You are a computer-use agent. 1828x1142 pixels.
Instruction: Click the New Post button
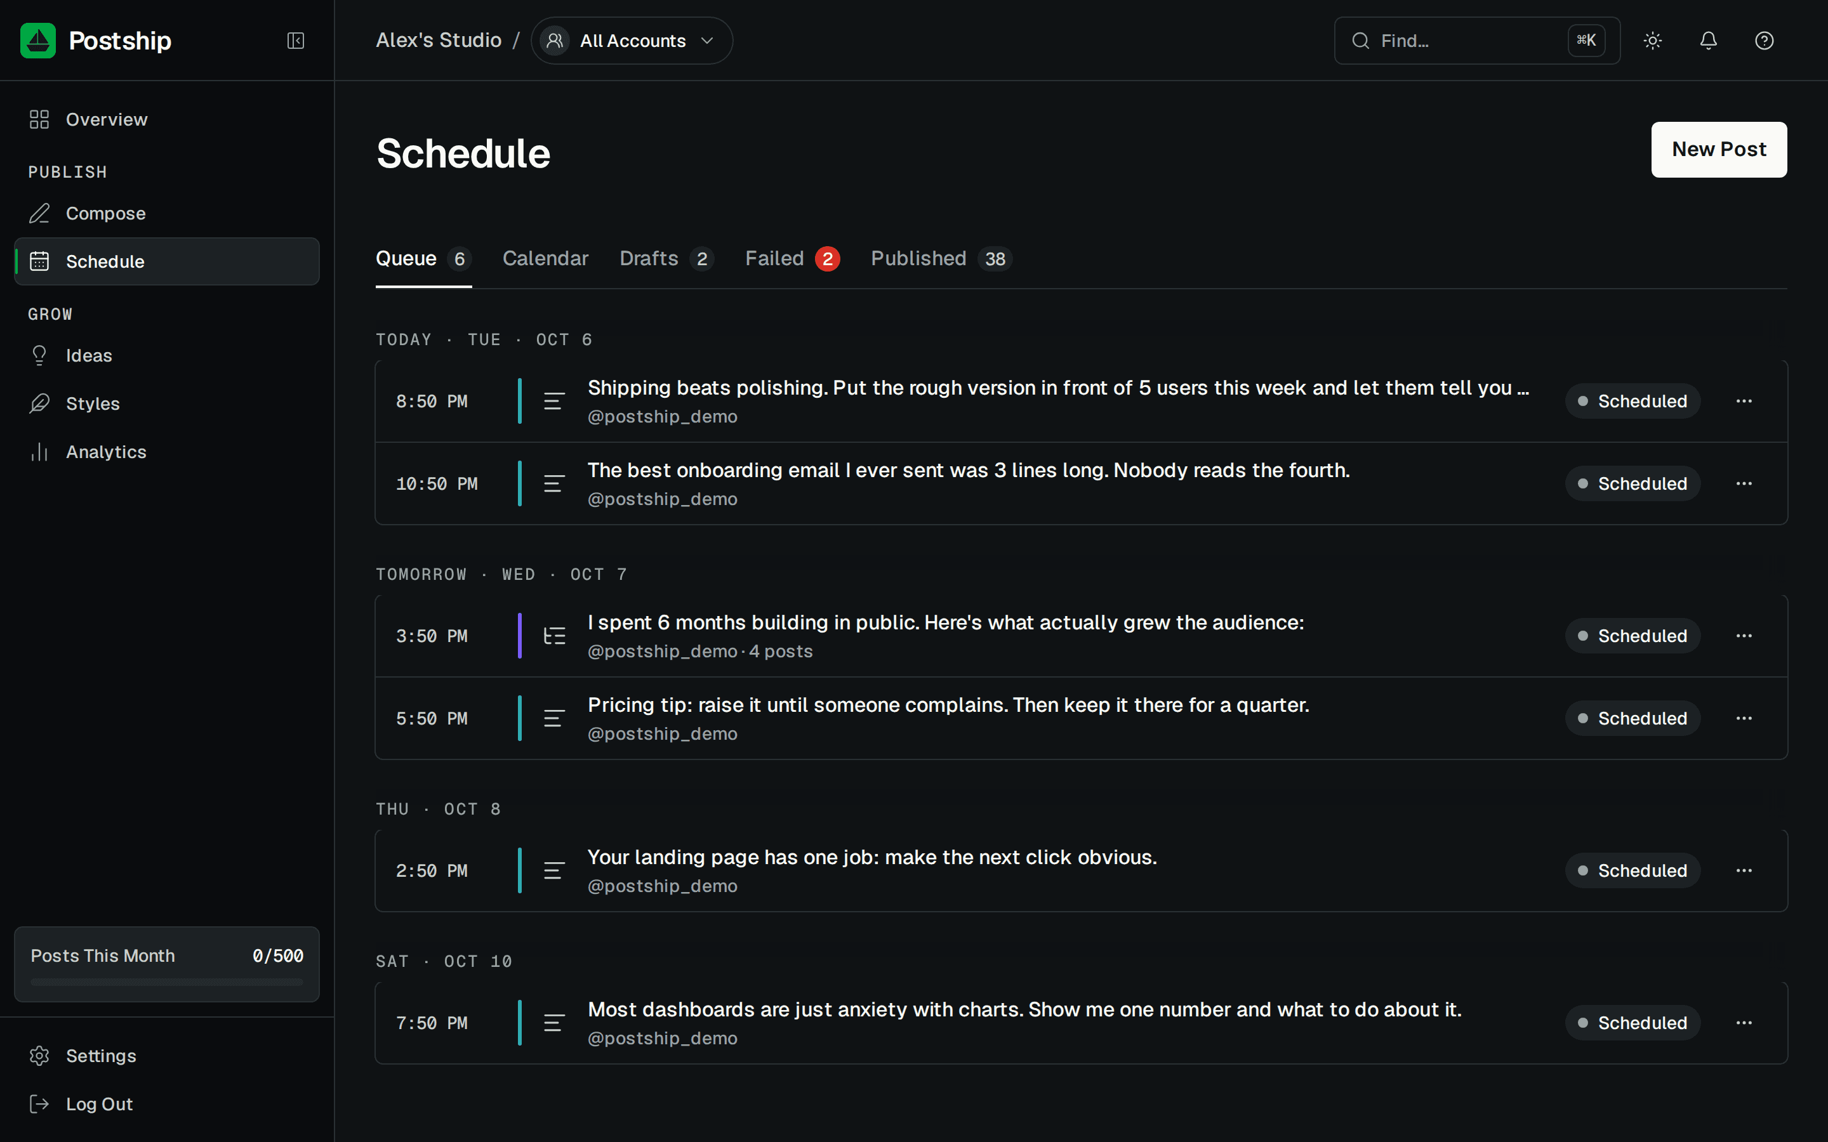pos(1718,149)
